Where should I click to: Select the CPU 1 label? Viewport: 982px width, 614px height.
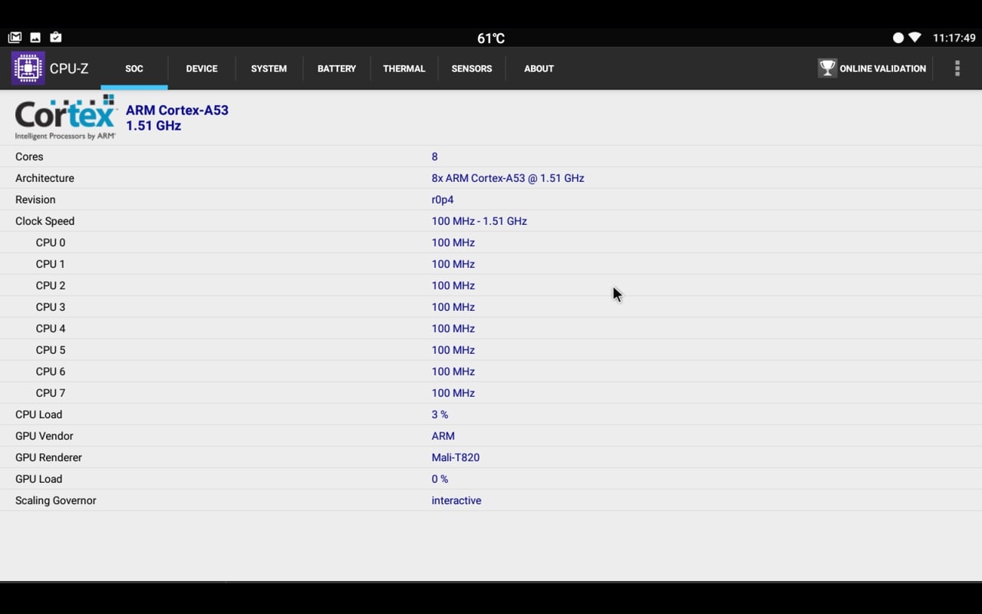pos(51,264)
